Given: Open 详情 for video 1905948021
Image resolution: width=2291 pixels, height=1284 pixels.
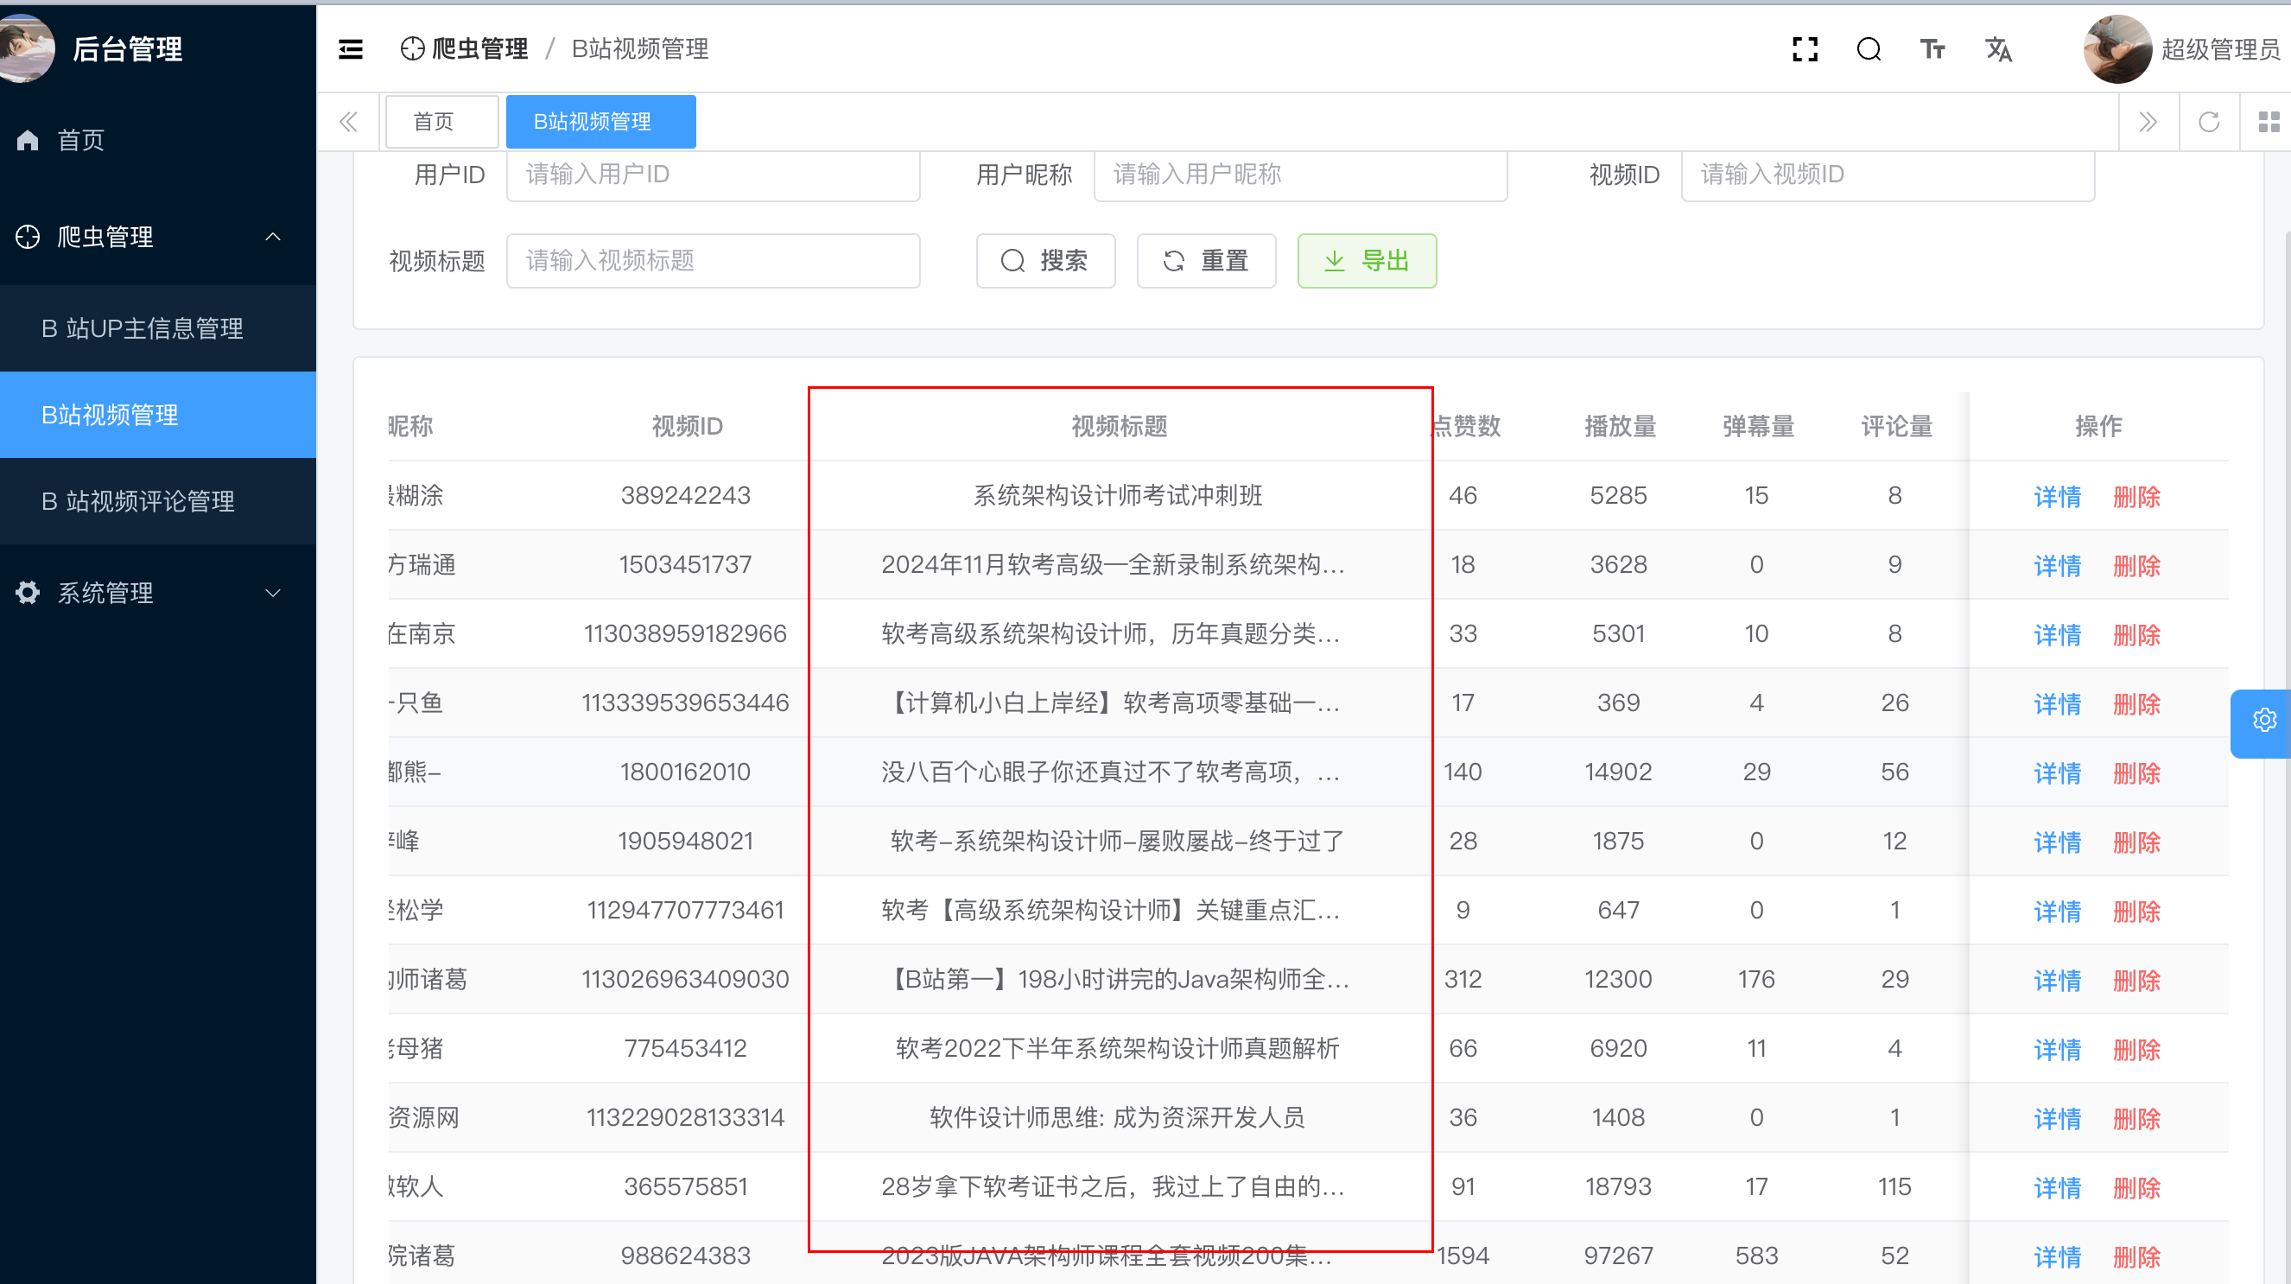Looking at the screenshot, I should (x=2057, y=842).
